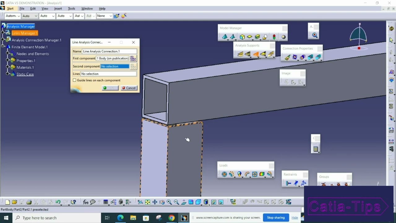The width and height of the screenshot is (396, 223).
Task: Click the magnifier search icon in small toolbar
Action: coord(315,35)
